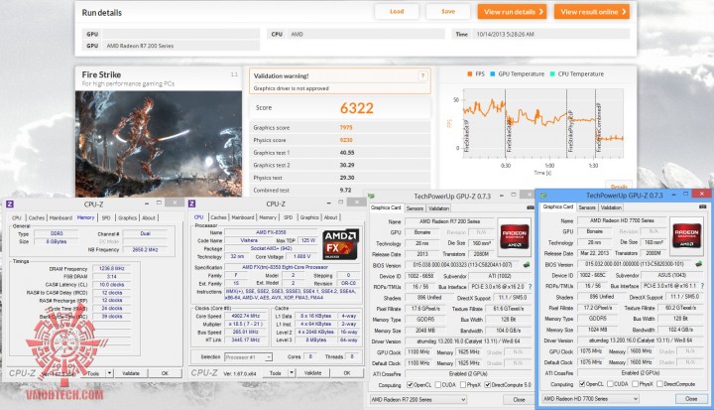The height and width of the screenshot is (410, 714).
Task: Click the AMD FX processor logo in CPU-Z
Action: (x=341, y=244)
